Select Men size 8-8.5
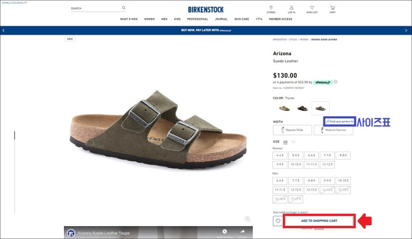412x239 pixels. tap(311, 181)
